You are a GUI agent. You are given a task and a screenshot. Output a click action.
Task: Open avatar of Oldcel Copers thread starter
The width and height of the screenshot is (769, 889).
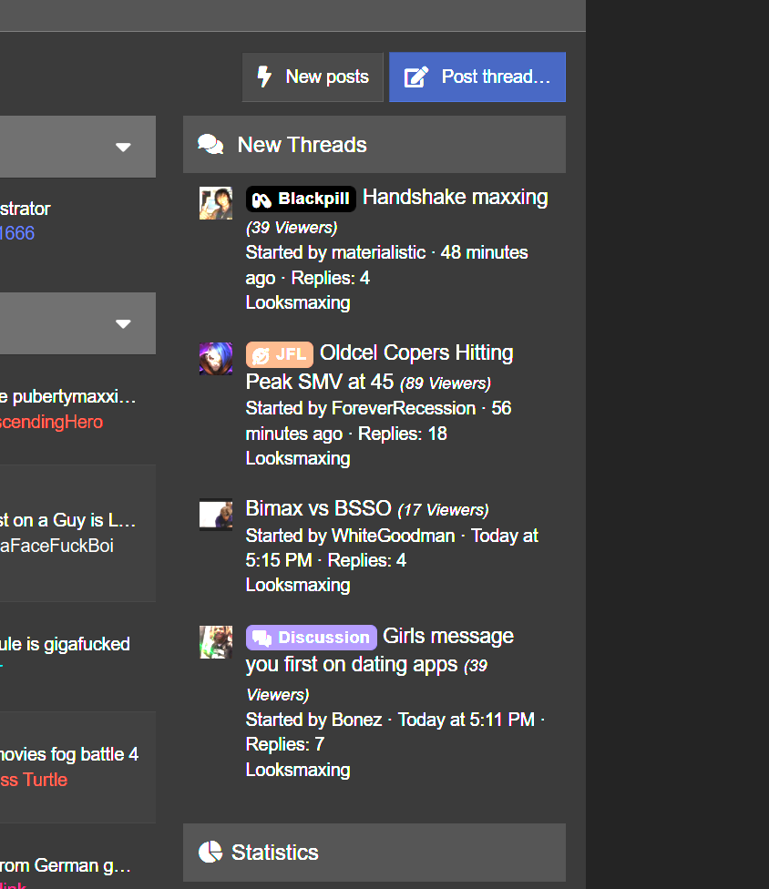click(216, 358)
